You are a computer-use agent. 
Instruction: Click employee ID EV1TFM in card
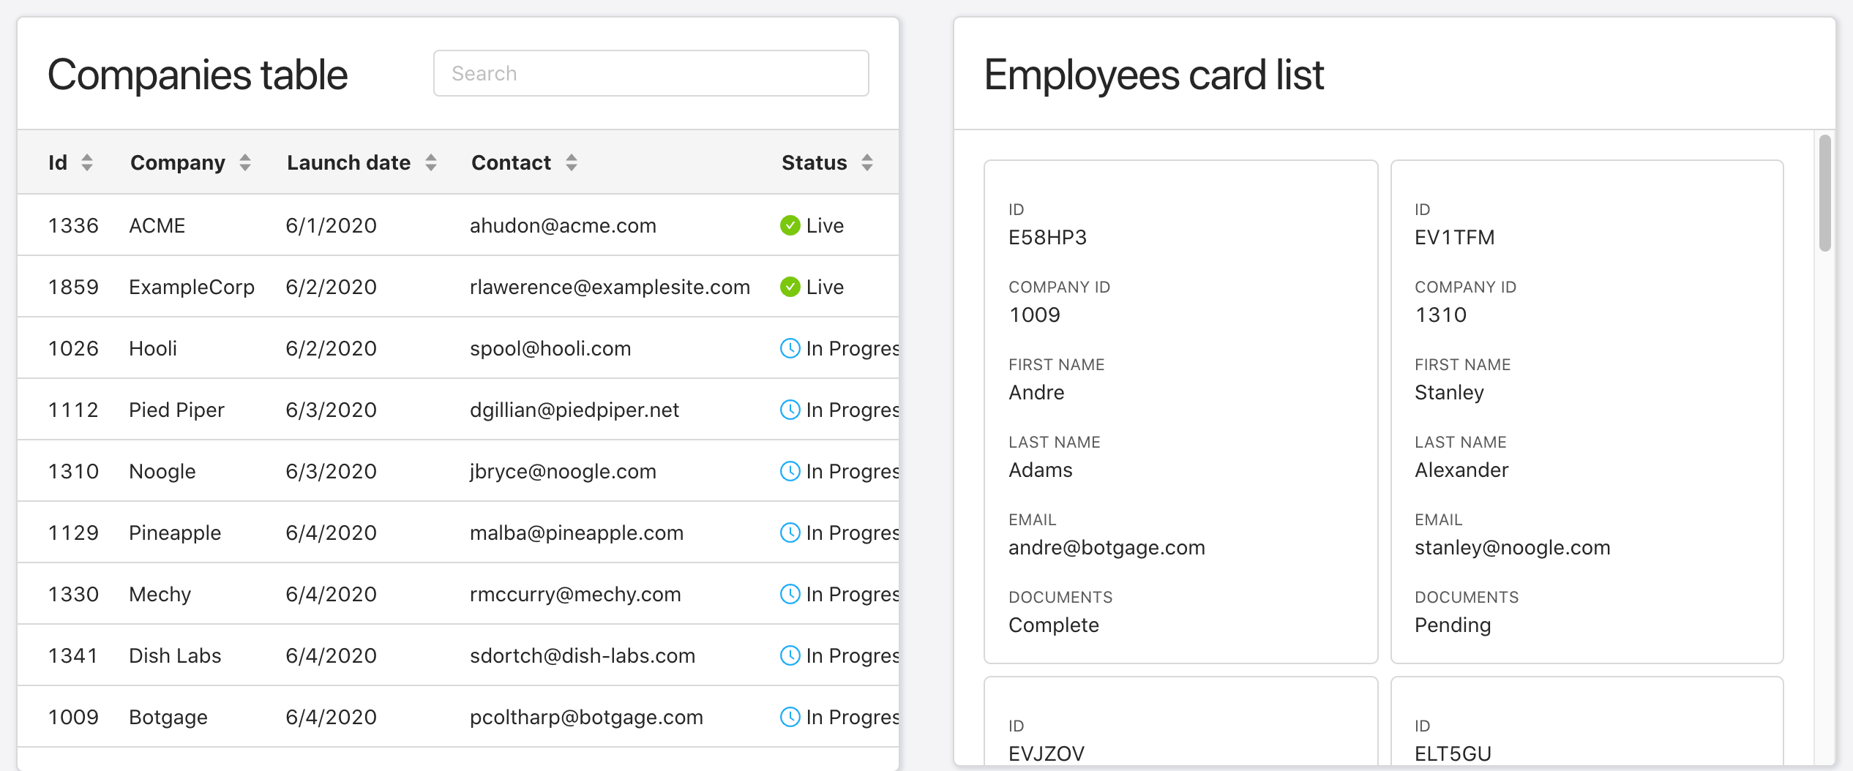tap(1454, 237)
